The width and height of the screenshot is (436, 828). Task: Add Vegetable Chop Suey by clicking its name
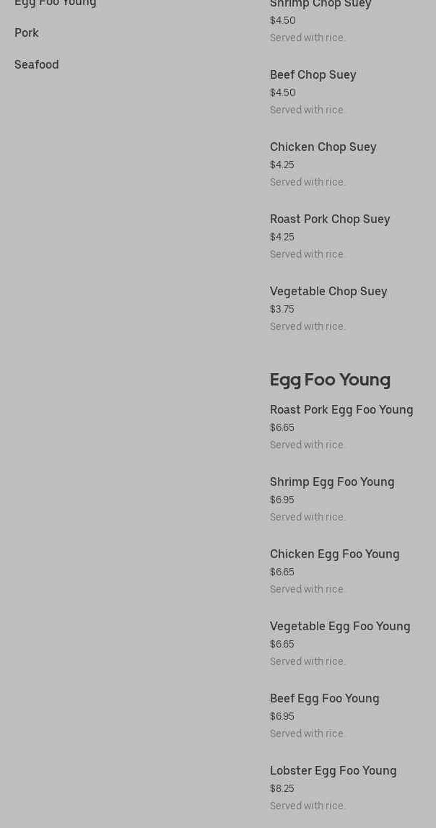click(x=328, y=292)
